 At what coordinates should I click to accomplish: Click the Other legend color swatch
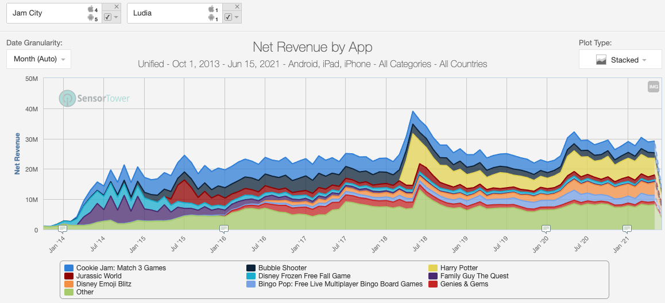[69, 292]
